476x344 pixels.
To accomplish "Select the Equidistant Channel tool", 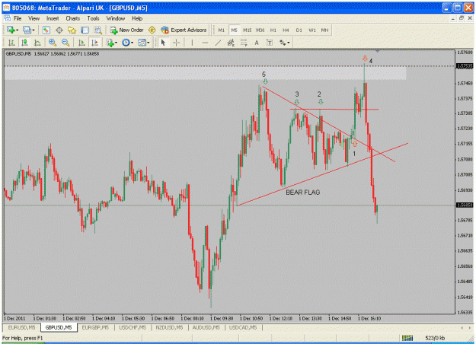I will tap(231, 43).
